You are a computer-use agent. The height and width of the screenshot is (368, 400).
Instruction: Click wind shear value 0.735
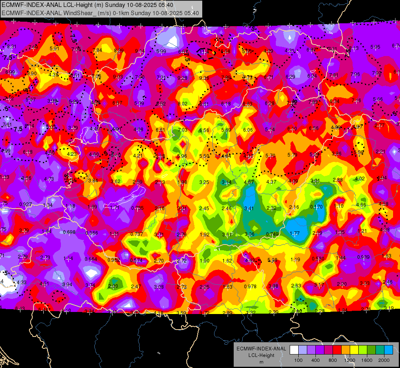click(x=137, y=208)
